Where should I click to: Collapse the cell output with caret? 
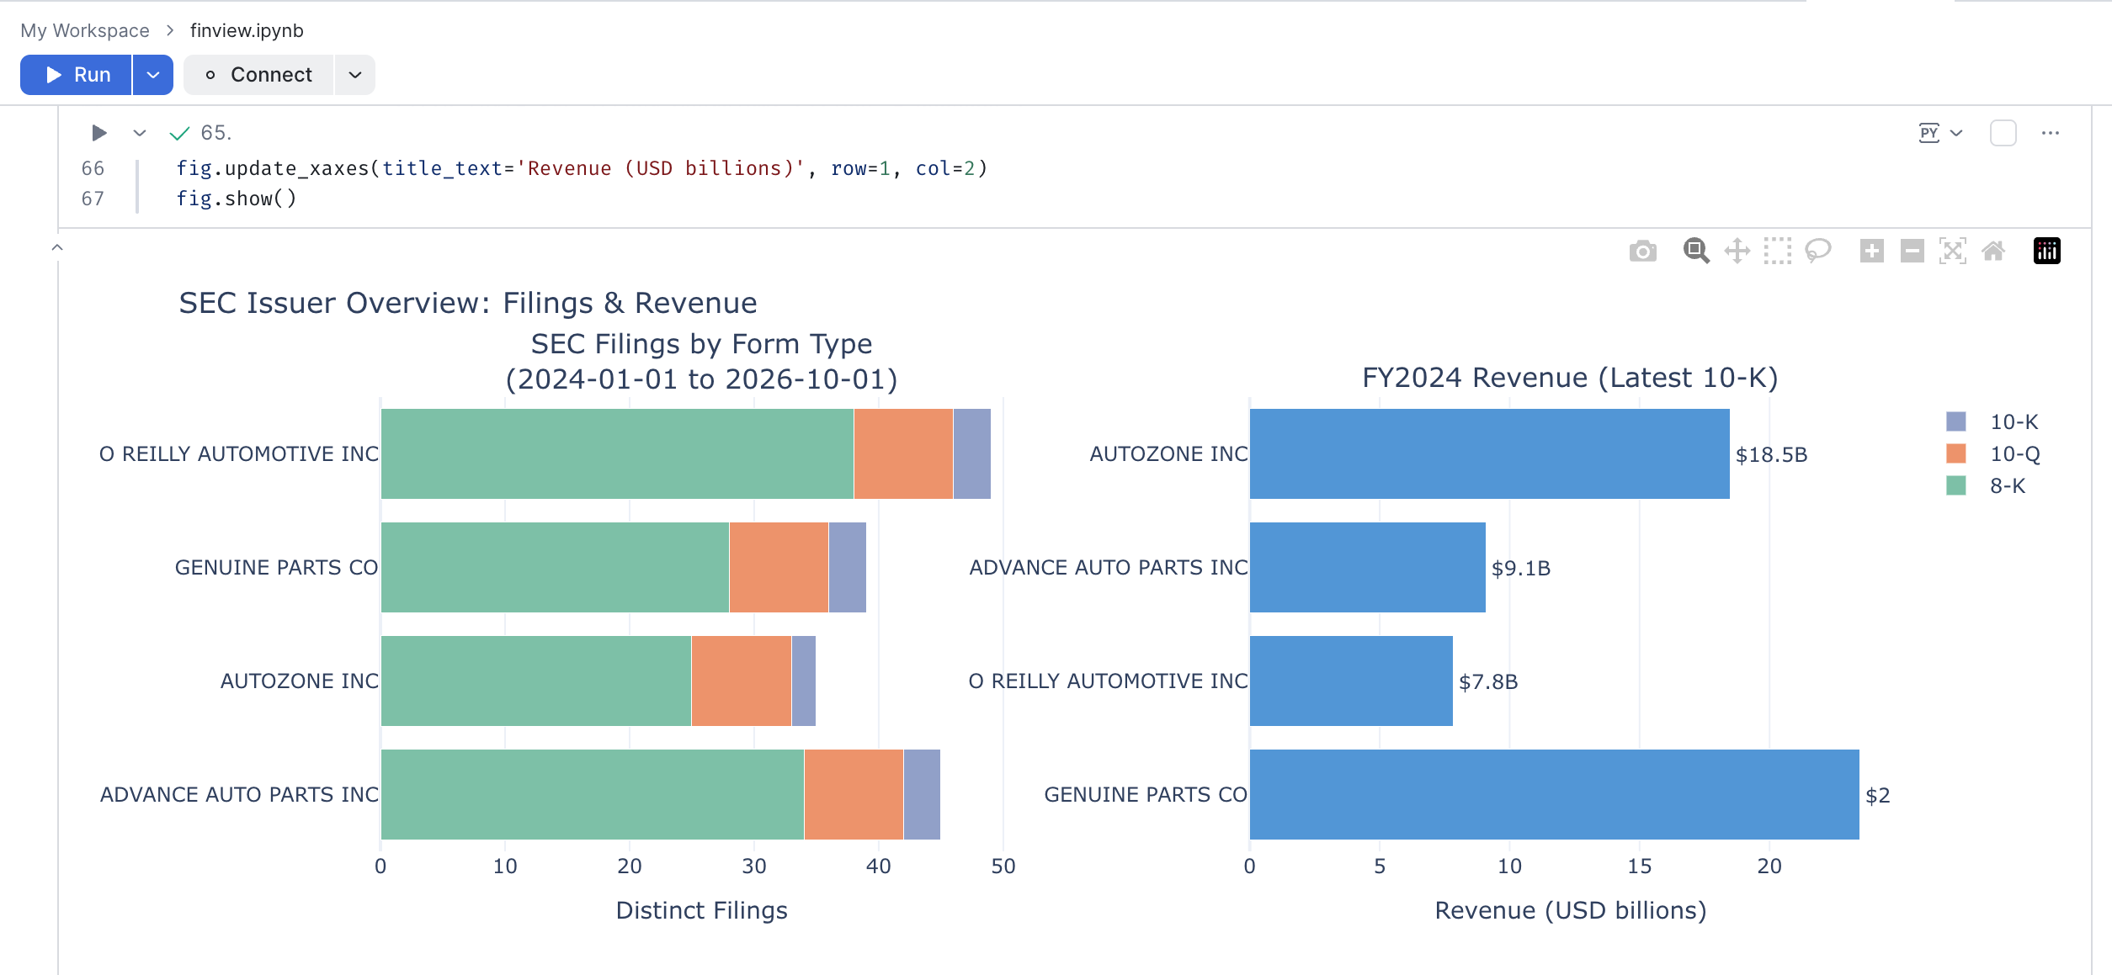tap(57, 247)
